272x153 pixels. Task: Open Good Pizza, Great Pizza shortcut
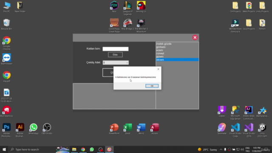(114, 25)
